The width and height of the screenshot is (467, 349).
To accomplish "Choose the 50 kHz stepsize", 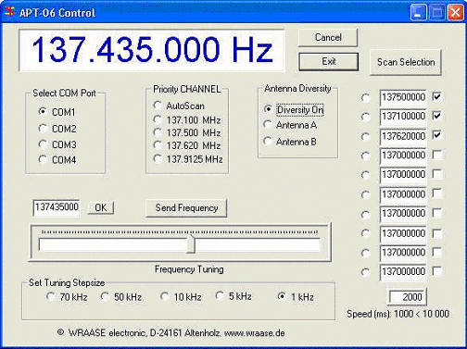I will click(121, 297).
